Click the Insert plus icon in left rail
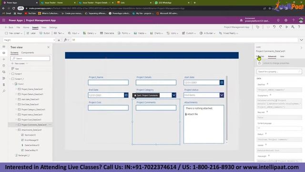 (x=4, y=59)
